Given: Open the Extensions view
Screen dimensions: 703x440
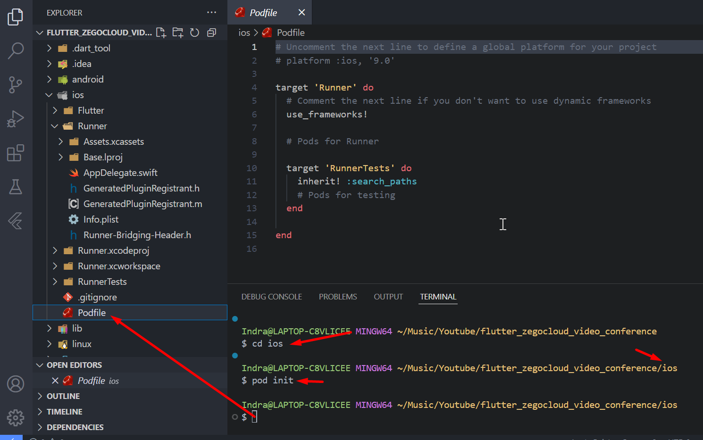Looking at the screenshot, I should tap(16, 153).
